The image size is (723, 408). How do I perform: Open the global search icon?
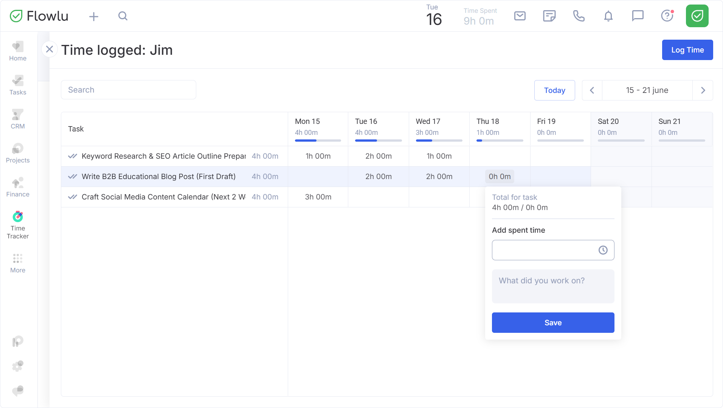123,16
